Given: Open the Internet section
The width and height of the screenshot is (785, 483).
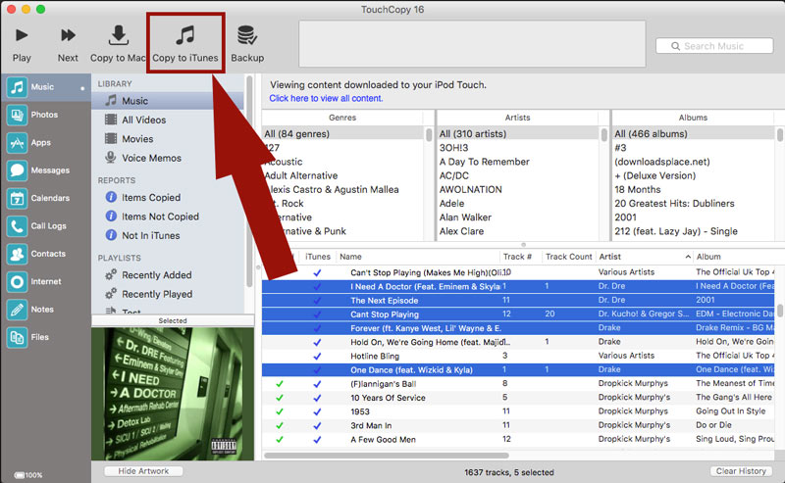Looking at the screenshot, I should (x=45, y=282).
